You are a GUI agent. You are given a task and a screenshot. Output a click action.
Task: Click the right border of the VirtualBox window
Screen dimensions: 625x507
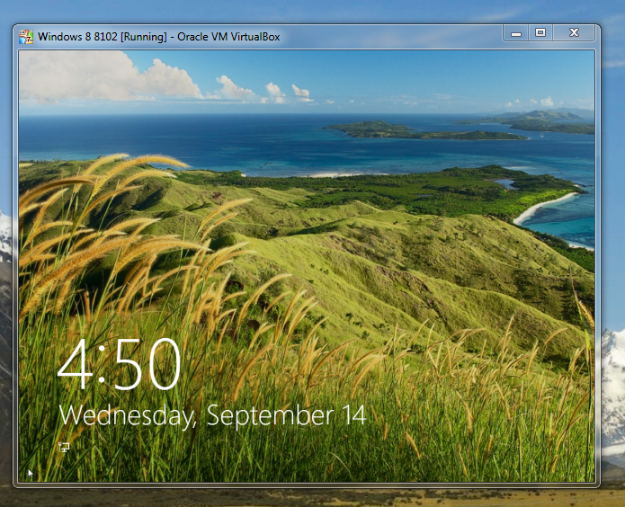click(x=597, y=270)
